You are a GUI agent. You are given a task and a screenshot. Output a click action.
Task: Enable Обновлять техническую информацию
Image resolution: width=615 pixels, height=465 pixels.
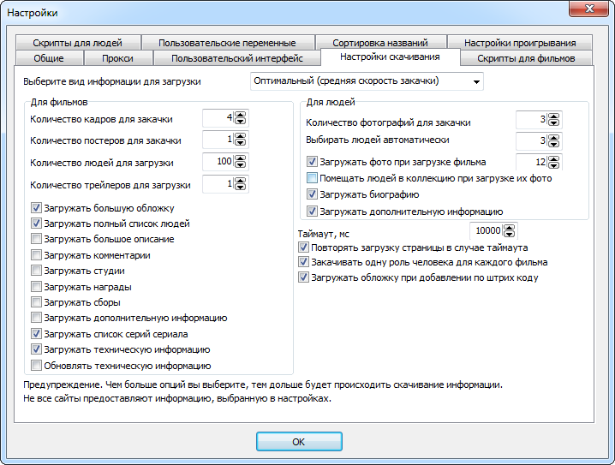[36, 366]
